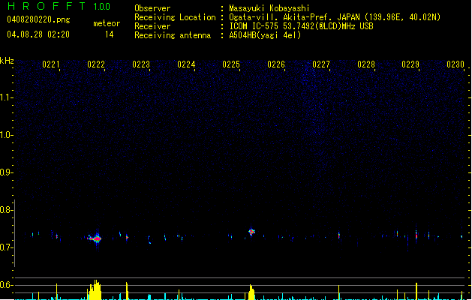This screenshot has height=300, width=472.
Task: Click time marker 0227
Action: (321, 64)
